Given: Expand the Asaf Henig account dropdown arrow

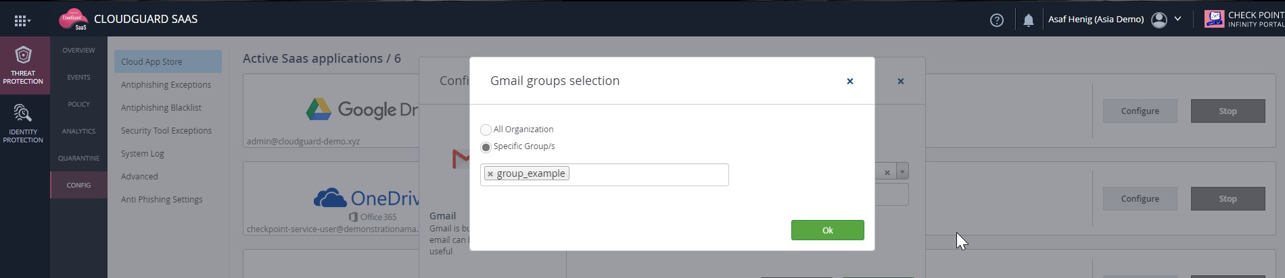Looking at the screenshot, I should click(x=1177, y=19).
